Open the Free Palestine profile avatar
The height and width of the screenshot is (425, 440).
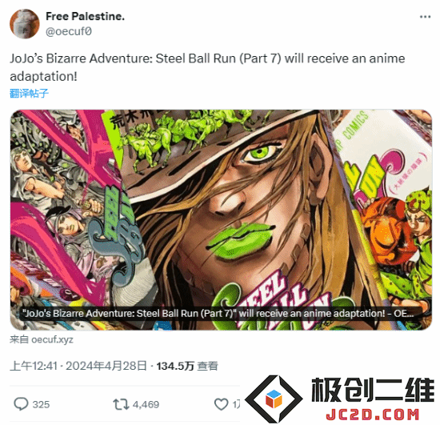25,23
